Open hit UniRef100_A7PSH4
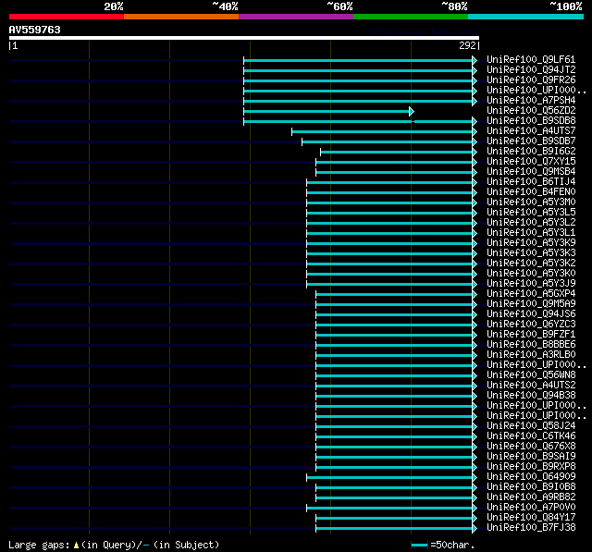 pyautogui.click(x=531, y=101)
